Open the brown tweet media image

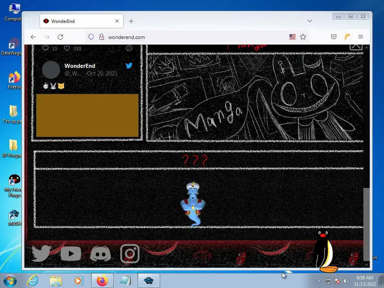[87, 115]
